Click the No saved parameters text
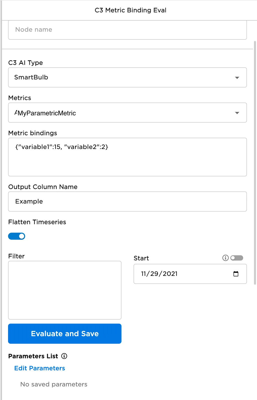The width and height of the screenshot is (257, 400). coord(54,384)
